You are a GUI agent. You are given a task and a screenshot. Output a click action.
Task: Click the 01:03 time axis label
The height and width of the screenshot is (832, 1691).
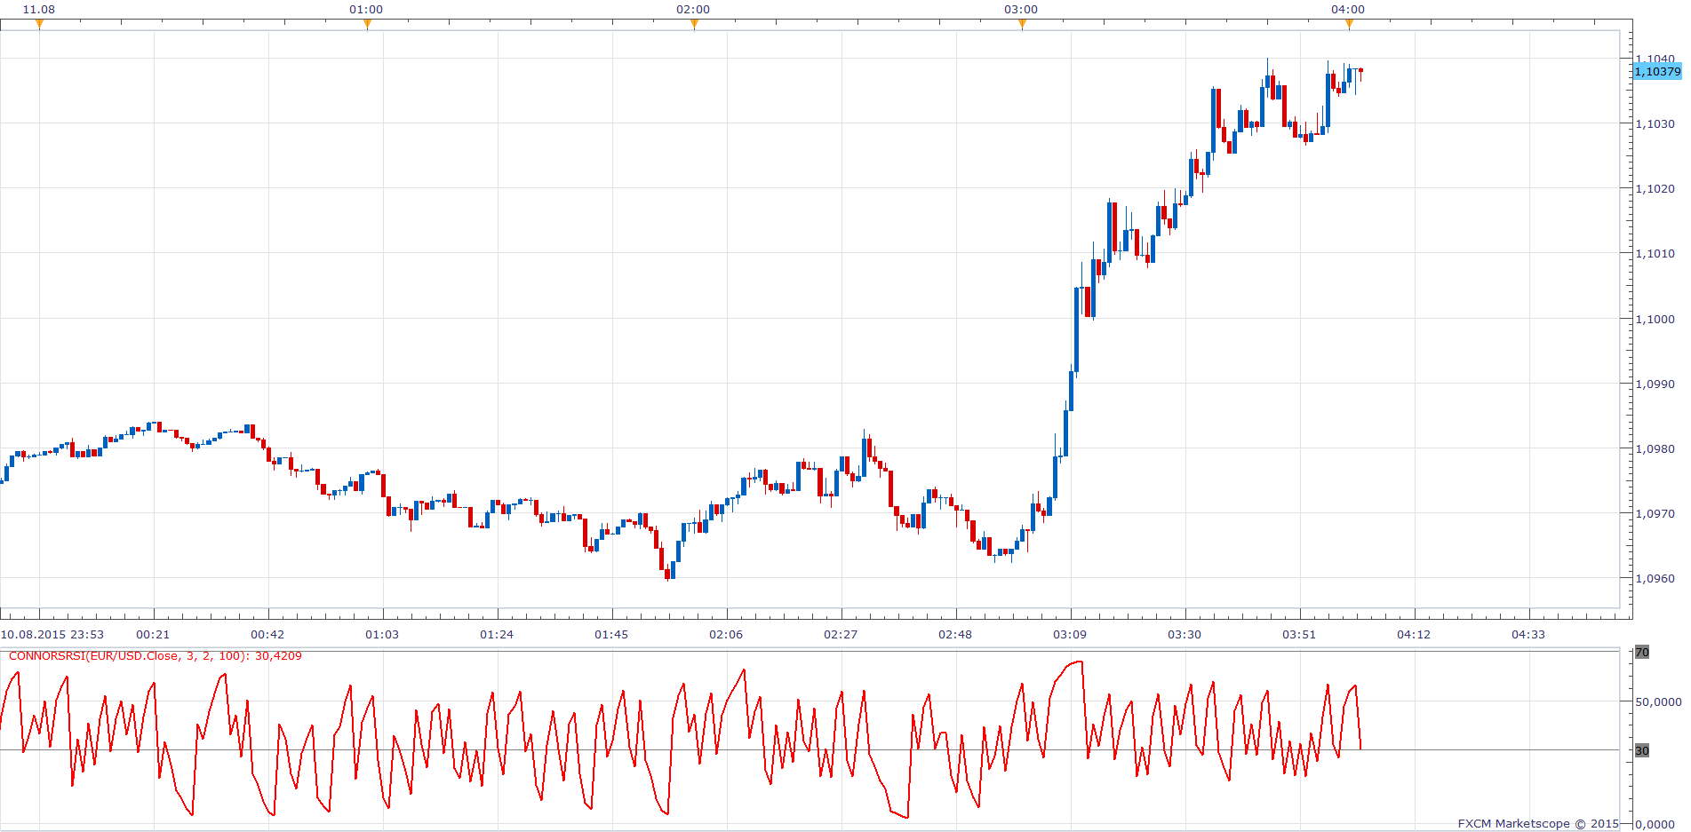pyautogui.click(x=382, y=634)
